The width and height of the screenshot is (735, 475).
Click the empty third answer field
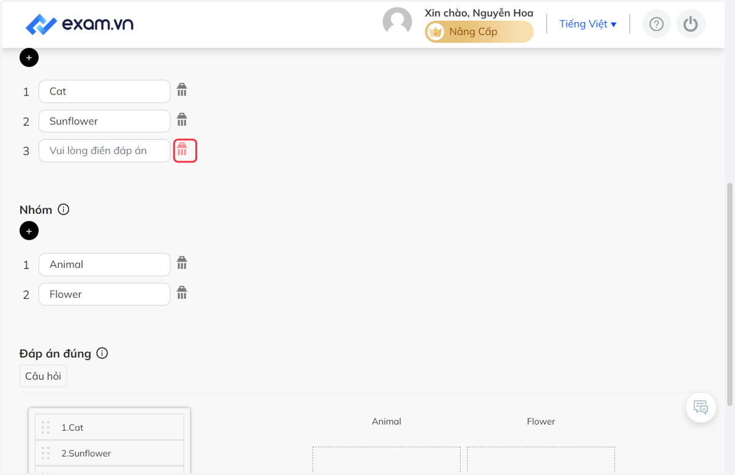click(x=105, y=151)
